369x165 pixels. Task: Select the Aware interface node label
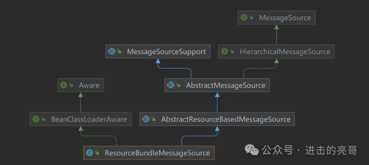pos(89,85)
